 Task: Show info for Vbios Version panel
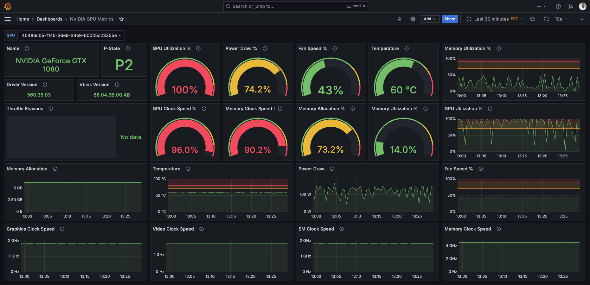click(117, 85)
